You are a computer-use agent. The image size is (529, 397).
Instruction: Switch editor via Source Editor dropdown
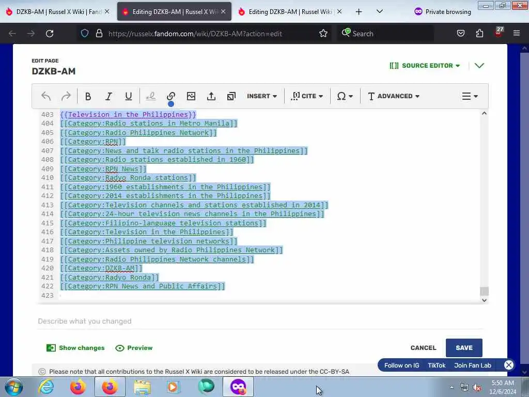pyautogui.click(x=425, y=66)
